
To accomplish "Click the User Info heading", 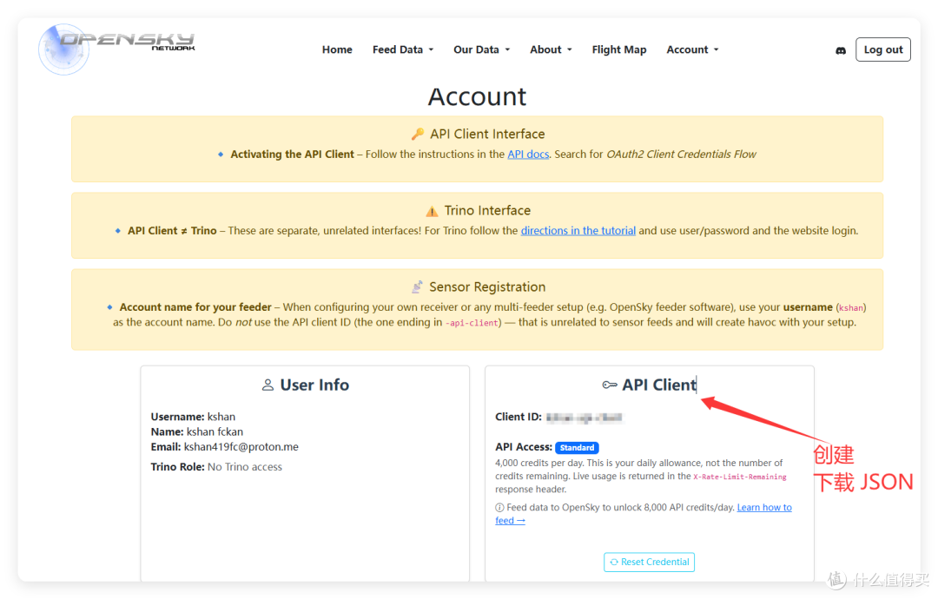I will [x=314, y=385].
